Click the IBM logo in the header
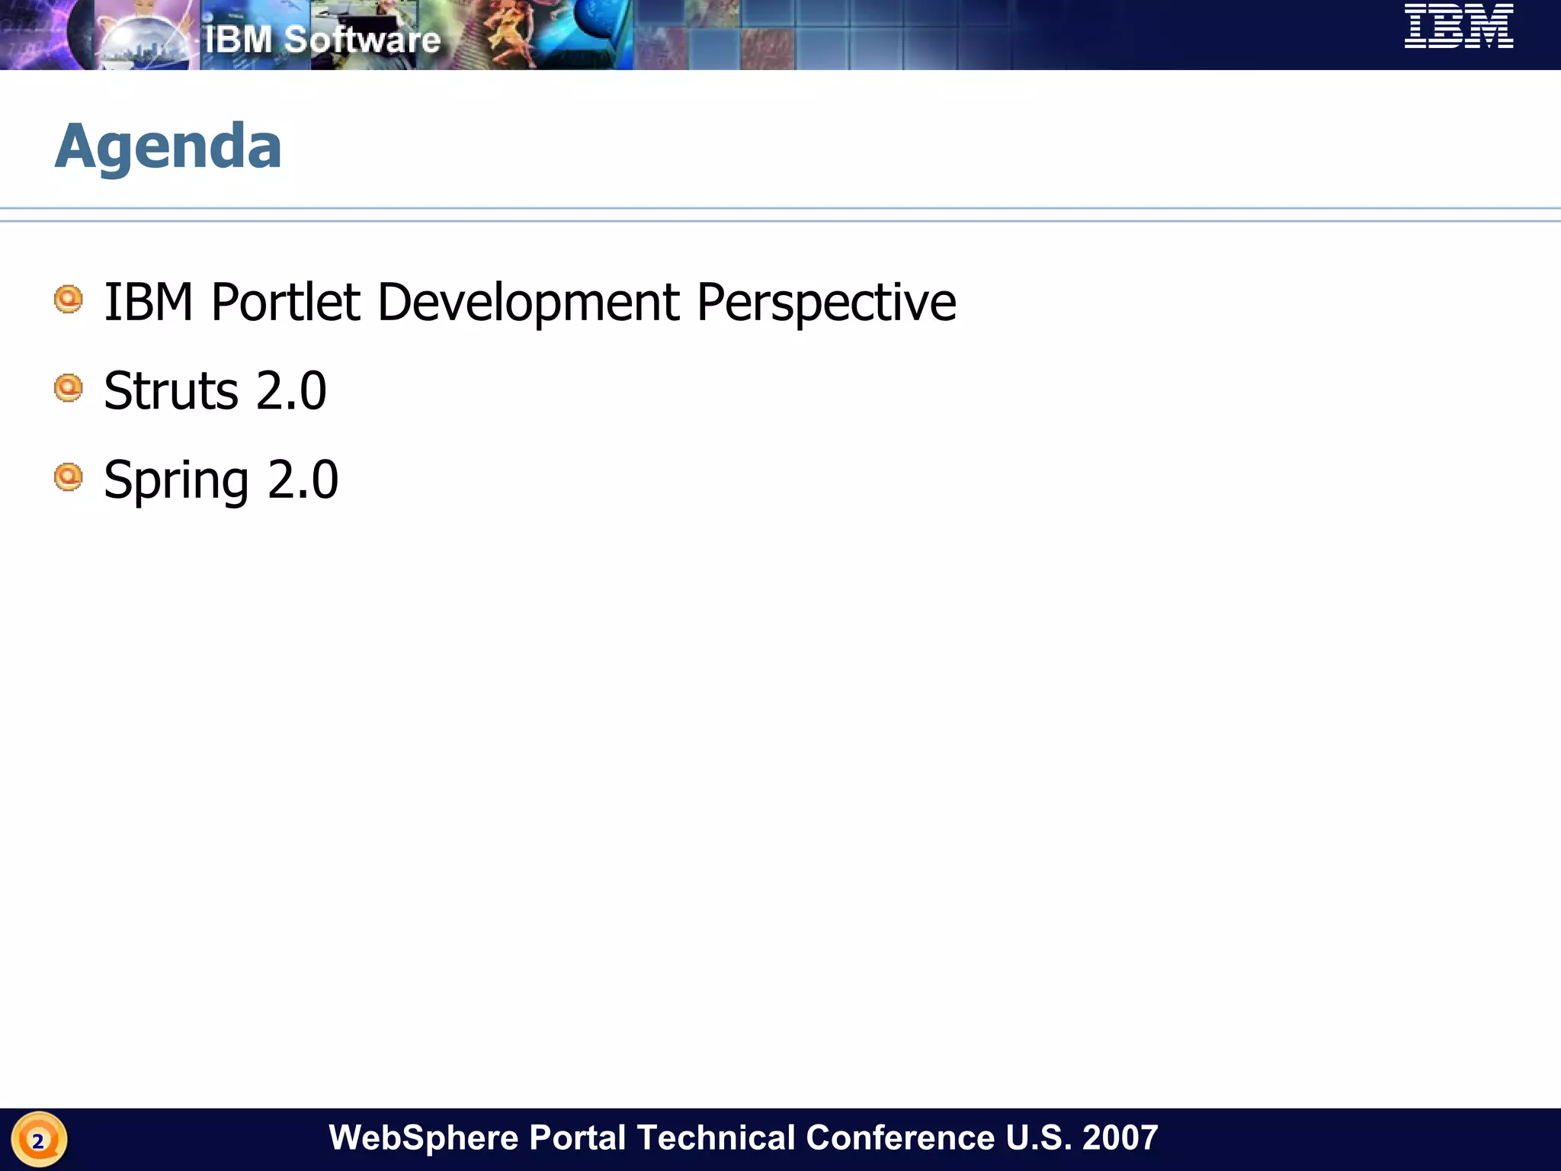Screen dimensions: 1561x1171 pos(1458,27)
